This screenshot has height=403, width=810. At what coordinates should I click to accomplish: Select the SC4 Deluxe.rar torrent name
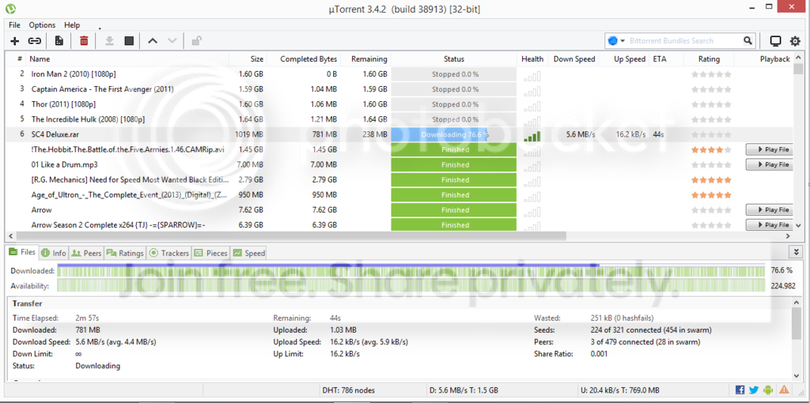(x=55, y=134)
